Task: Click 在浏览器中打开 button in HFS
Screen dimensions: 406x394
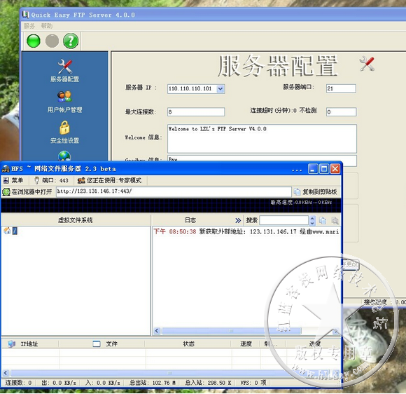Action: [x=27, y=192]
